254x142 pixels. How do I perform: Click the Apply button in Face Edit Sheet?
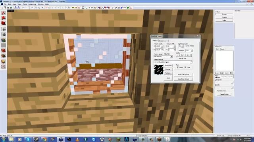[x=168, y=78]
